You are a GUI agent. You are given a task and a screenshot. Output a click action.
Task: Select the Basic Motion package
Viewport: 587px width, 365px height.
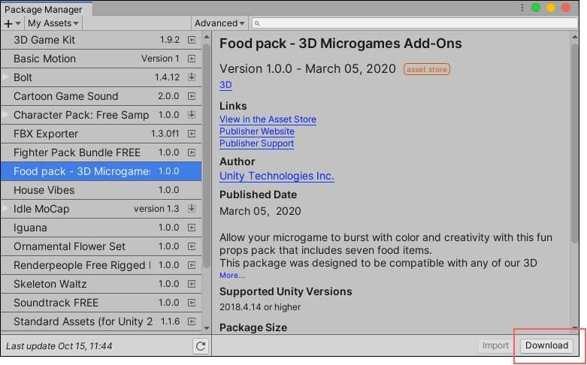(101, 59)
